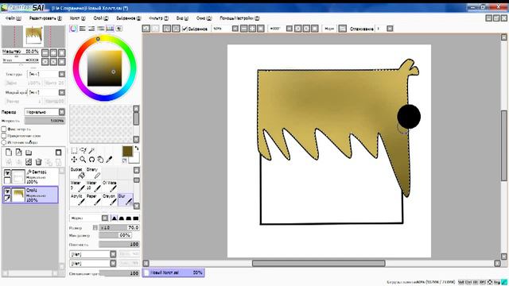Show the color wheel panel

[73, 29]
